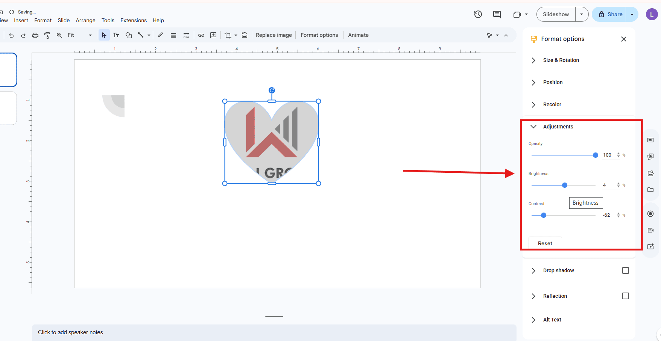Viewport: 661px width, 341px height.
Task: Open the crop mask shape dropdown arrow
Action: tap(236, 35)
